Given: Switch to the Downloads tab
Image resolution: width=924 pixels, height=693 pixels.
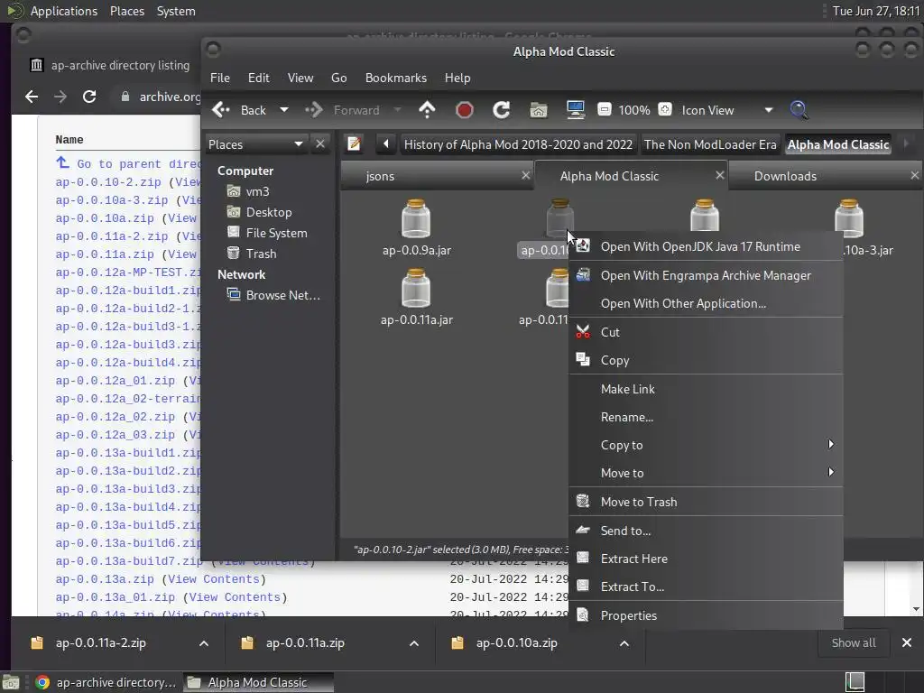Looking at the screenshot, I should tap(786, 176).
